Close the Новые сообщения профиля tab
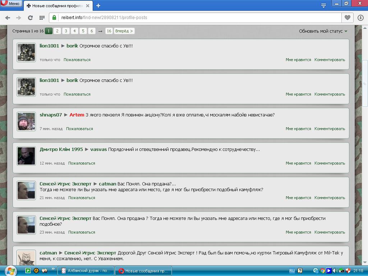 pyautogui.click(x=88, y=6)
